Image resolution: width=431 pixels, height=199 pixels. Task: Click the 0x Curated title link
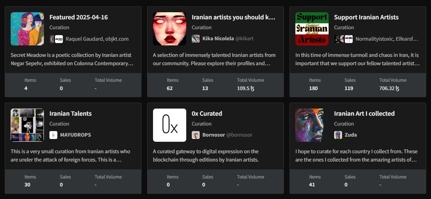(207, 114)
